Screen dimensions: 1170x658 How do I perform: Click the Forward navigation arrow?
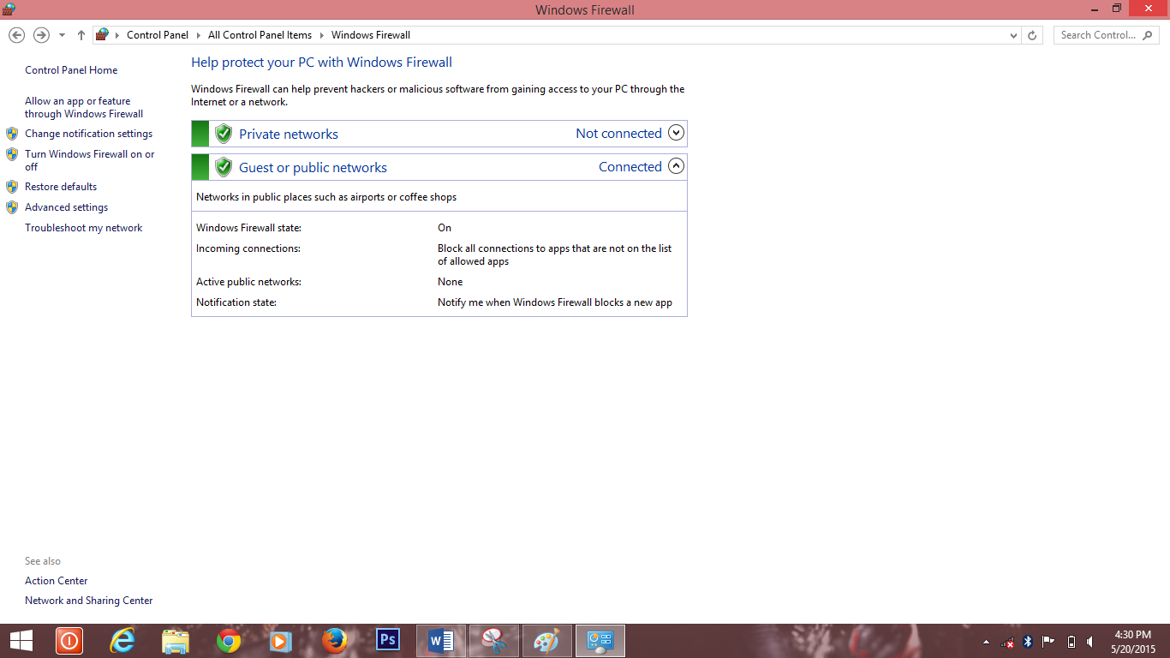coord(41,35)
